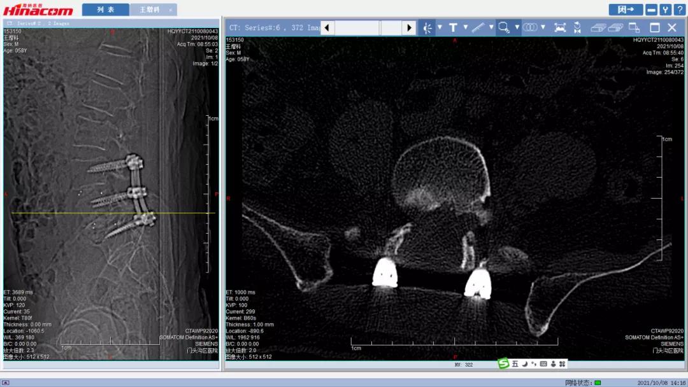Image resolution: width=688 pixels, height=387 pixels.
Task: Click the green network status indicator
Action: tap(598, 383)
